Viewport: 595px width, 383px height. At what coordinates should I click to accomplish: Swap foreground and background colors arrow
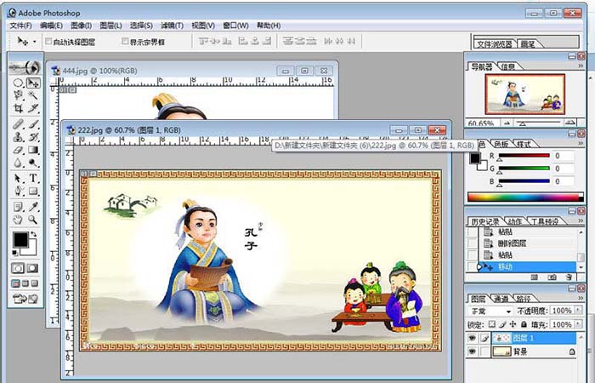coord(34,234)
